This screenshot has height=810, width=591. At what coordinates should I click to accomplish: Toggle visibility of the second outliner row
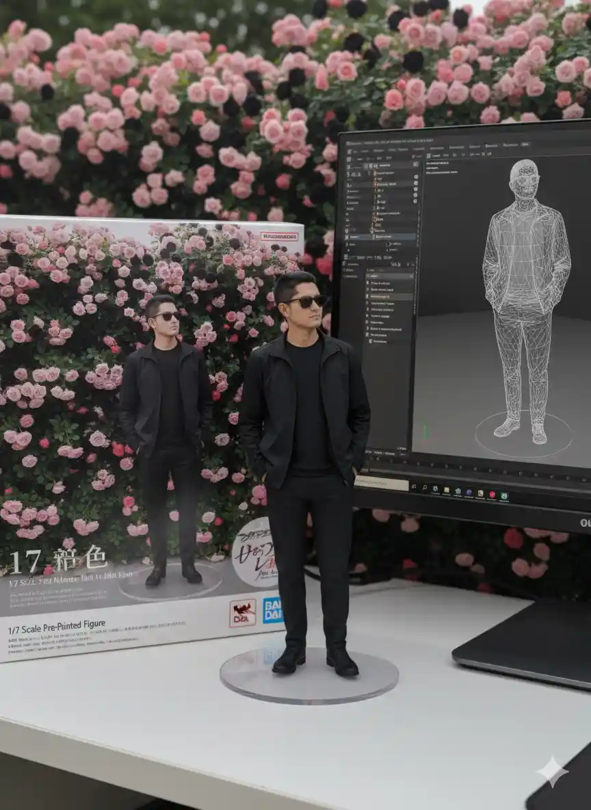415,183
